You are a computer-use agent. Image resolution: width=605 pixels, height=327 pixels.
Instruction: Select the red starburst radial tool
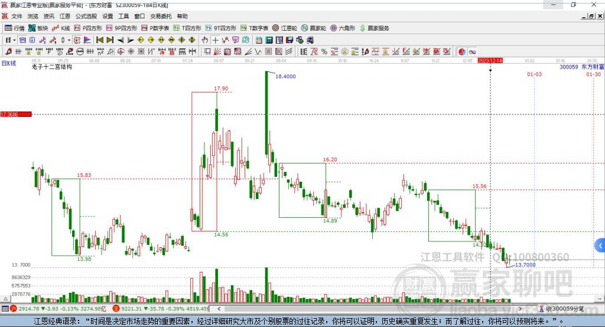131,51
